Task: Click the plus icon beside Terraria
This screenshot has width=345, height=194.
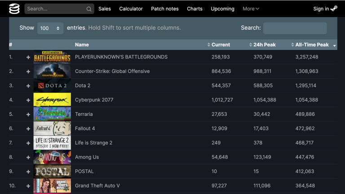Action: [x=28, y=115]
